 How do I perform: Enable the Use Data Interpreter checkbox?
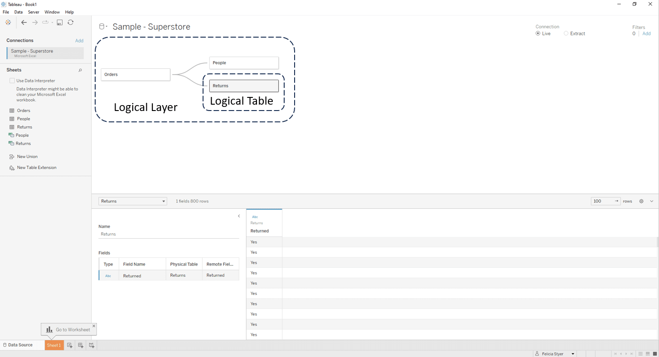[12, 81]
